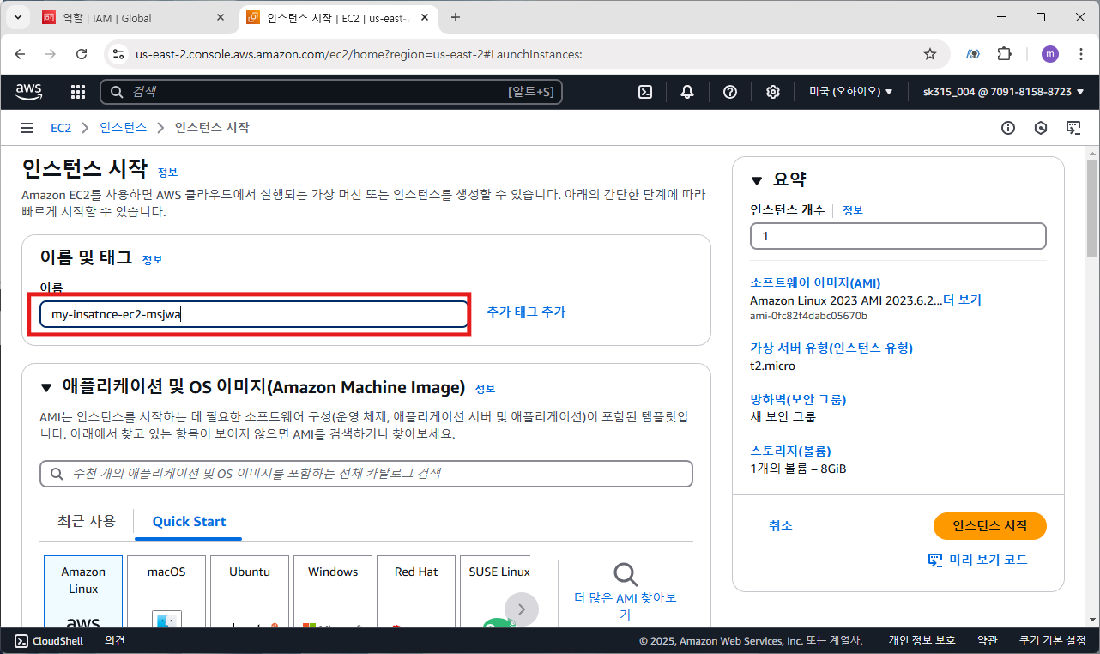Click 추가 태그 추가 link
1100x654 pixels.
[526, 312]
